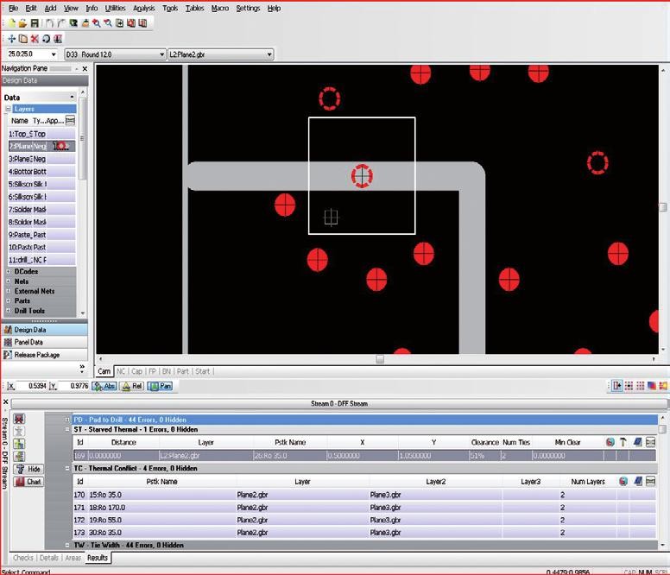Screen dimensions: 670x575
Task: Open the Analysis menu
Action: 143,8
